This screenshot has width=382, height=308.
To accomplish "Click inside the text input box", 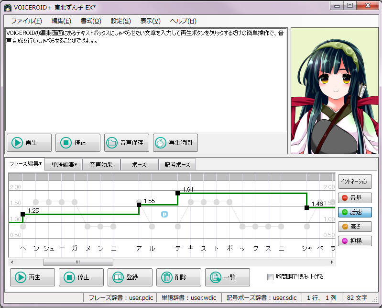I will click(x=146, y=80).
